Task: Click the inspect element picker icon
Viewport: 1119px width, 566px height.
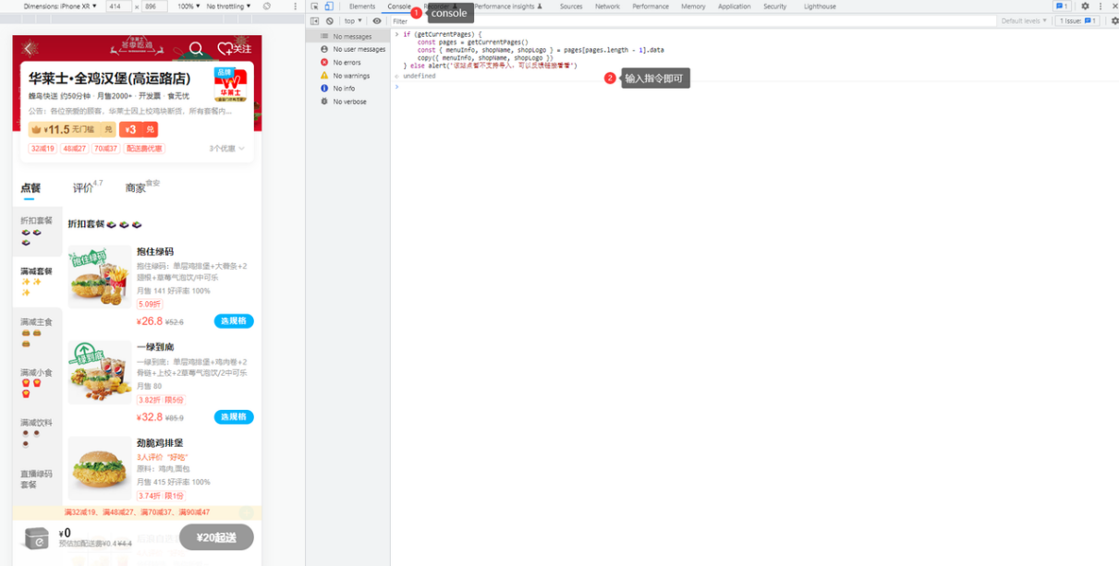Action: pos(314,6)
